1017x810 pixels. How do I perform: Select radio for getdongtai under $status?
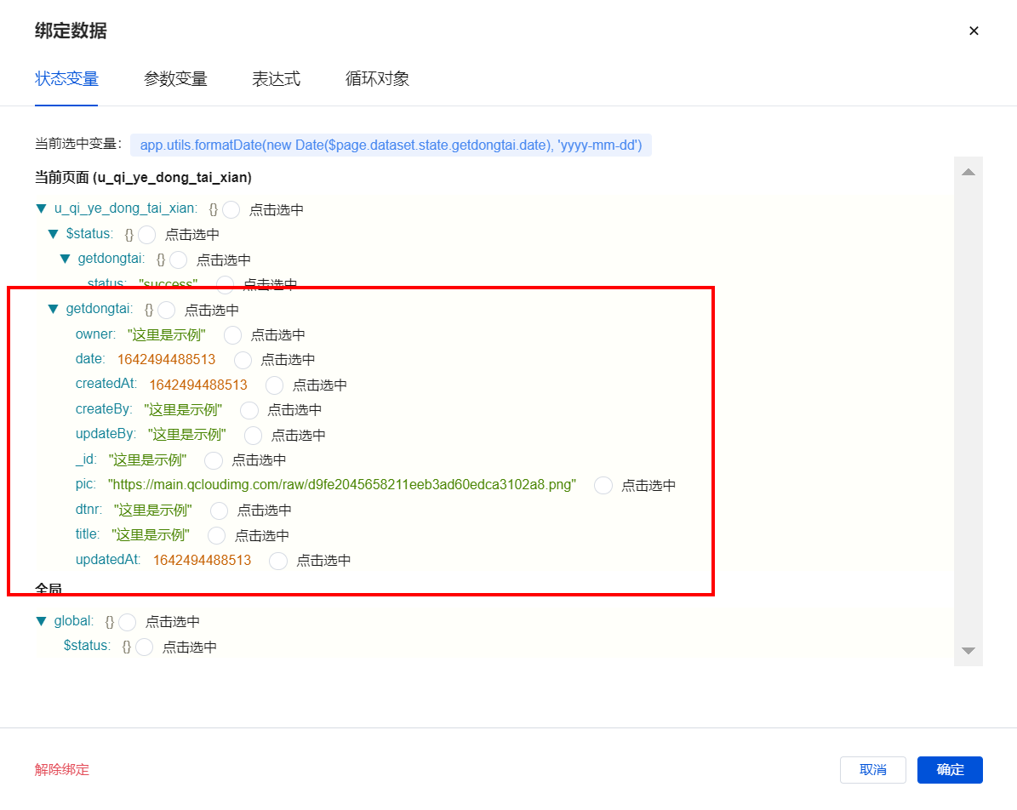click(178, 260)
